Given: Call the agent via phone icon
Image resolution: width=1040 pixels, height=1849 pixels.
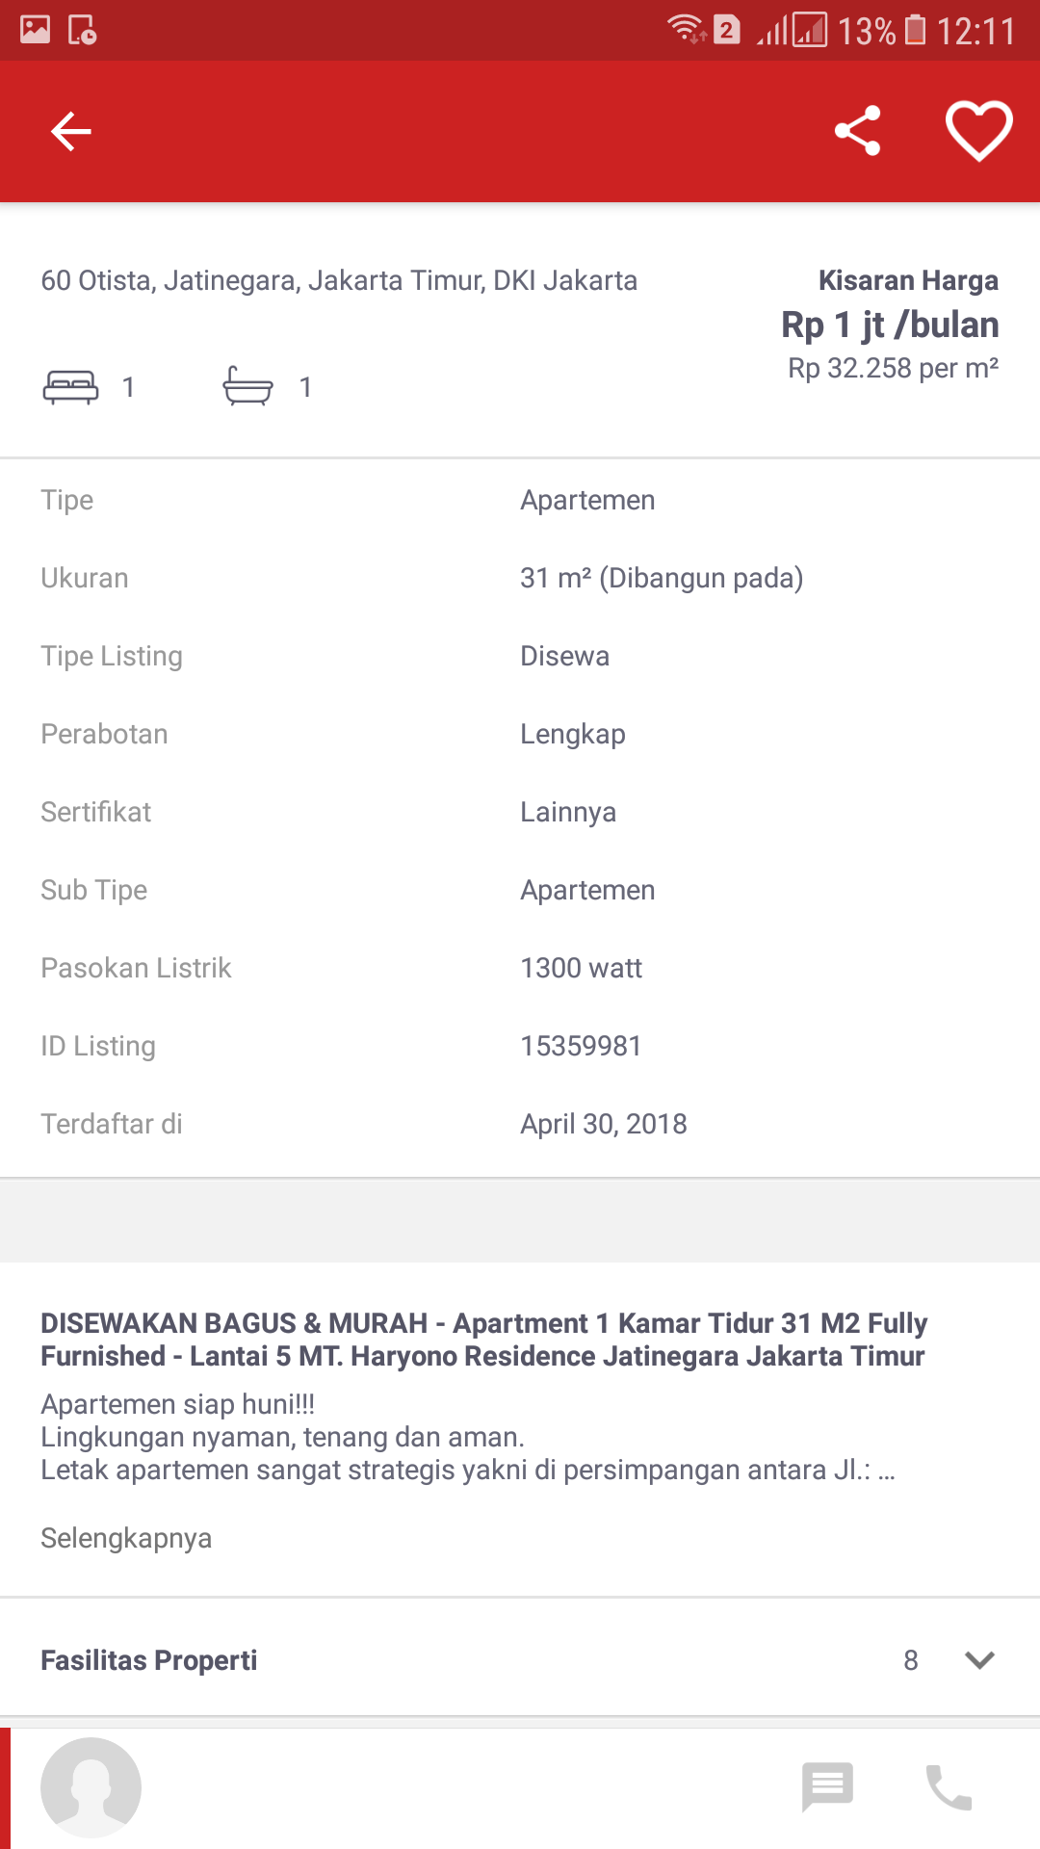Looking at the screenshot, I should (949, 1787).
